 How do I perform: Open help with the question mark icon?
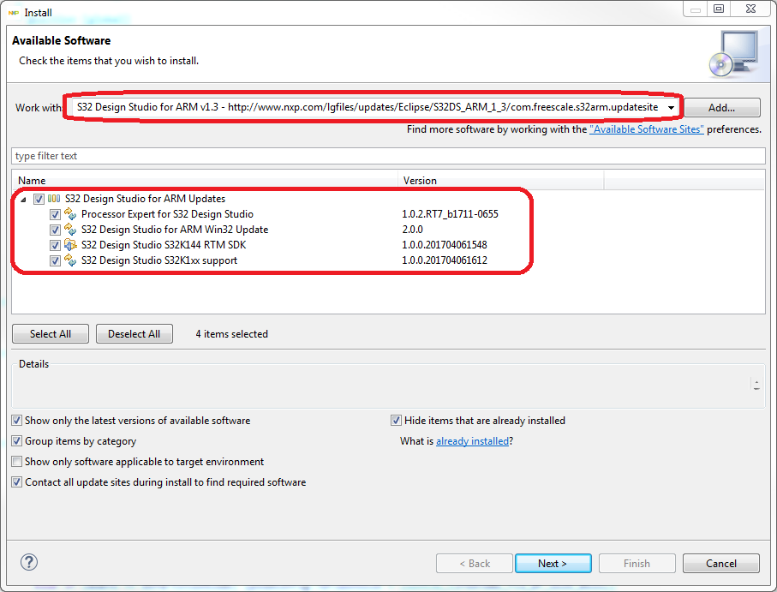tap(29, 562)
